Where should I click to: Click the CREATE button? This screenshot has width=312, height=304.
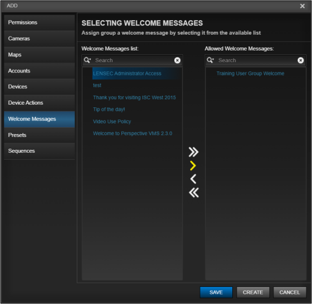[253, 292]
